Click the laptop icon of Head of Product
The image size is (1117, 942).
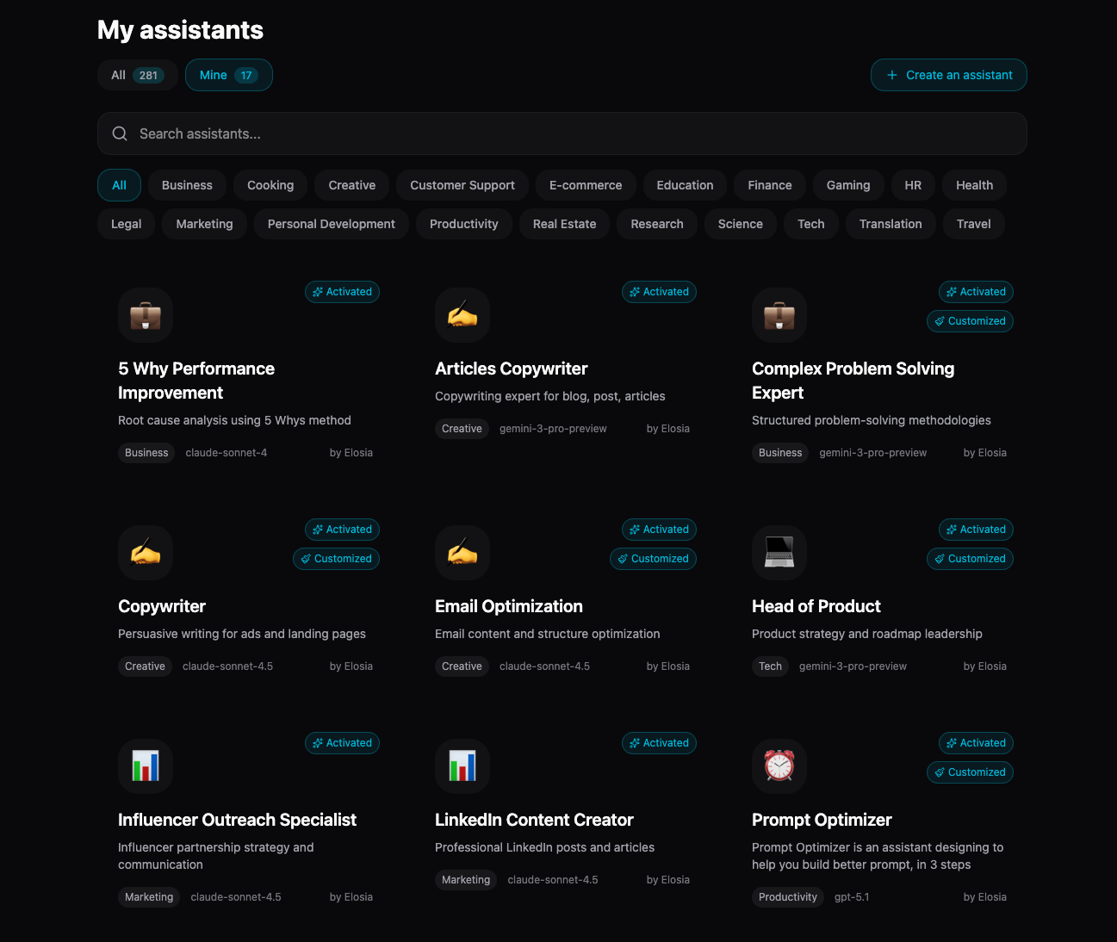pyautogui.click(x=779, y=553)
